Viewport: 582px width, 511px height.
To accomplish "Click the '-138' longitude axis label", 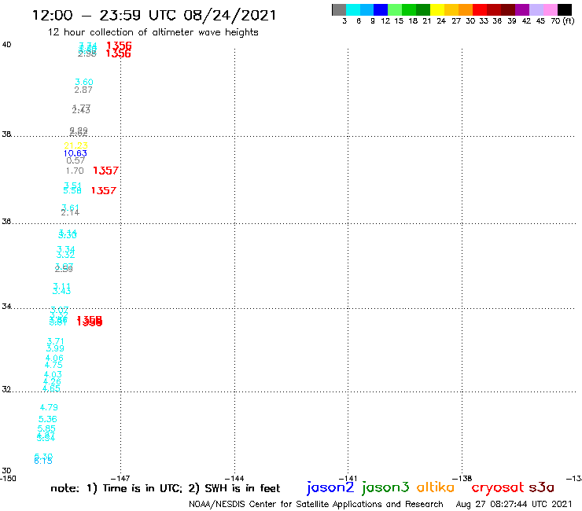I will [462, 479].
